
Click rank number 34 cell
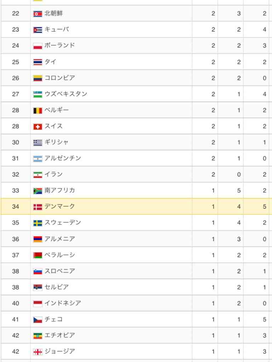click(16, 206)
